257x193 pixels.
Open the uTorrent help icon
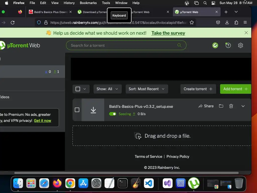click(228, 45)
